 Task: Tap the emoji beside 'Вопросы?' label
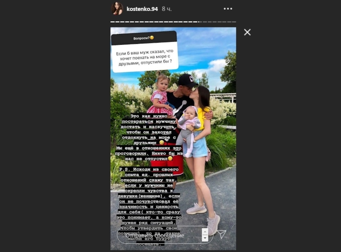[x=152, y=37]
